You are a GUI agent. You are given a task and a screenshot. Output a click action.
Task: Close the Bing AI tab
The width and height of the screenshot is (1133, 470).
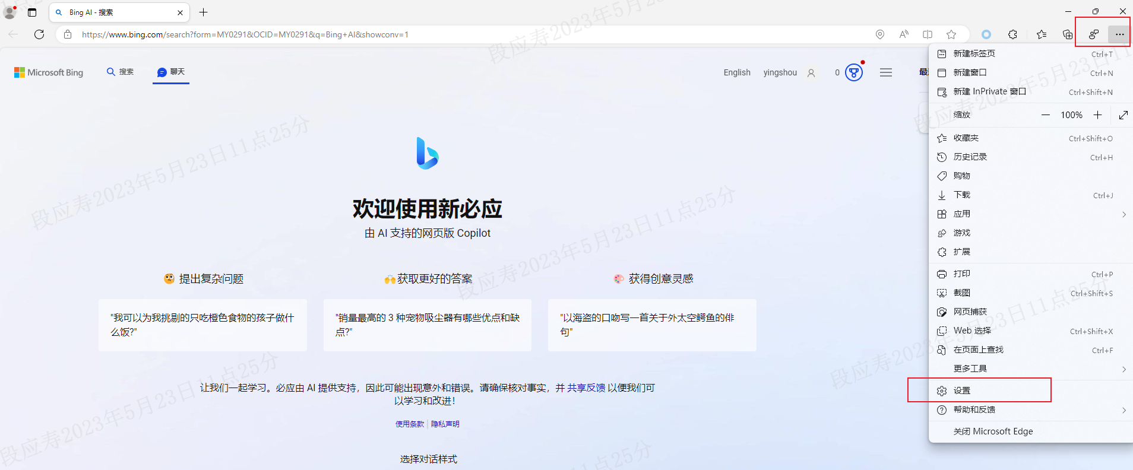[180, 12]
